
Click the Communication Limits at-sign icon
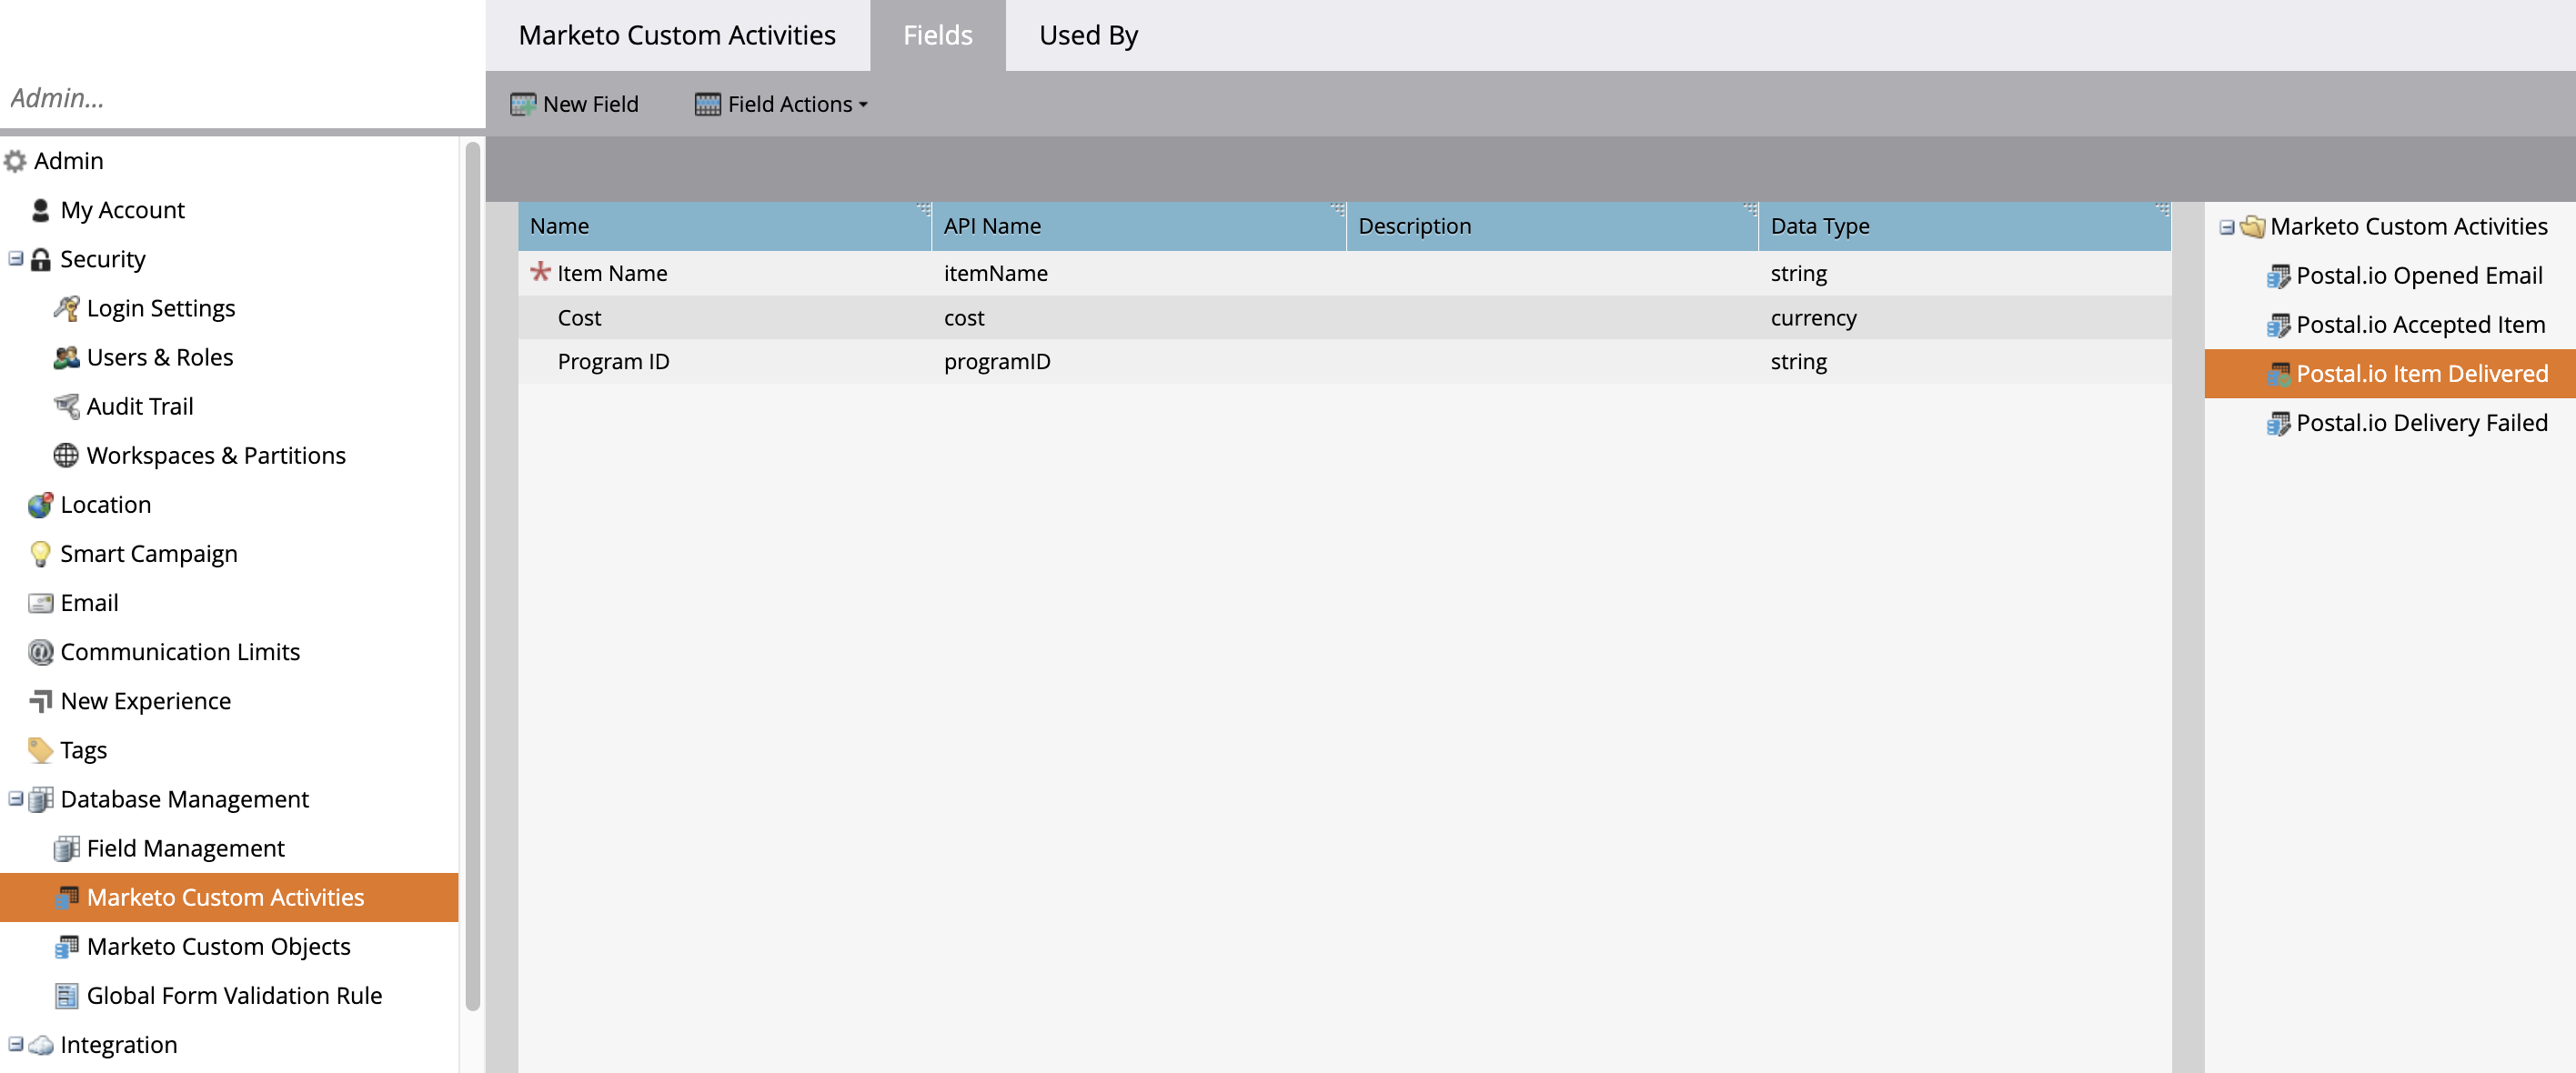pos(40,652)
